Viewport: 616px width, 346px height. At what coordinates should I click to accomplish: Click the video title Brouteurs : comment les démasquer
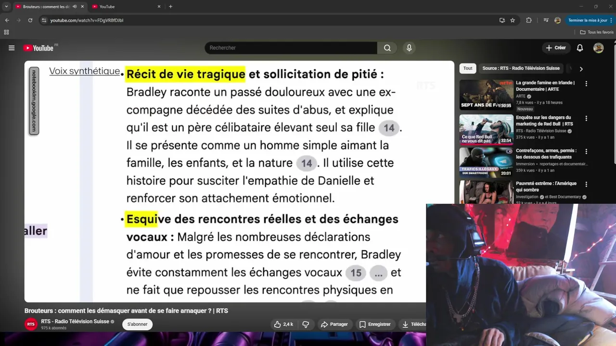[126, 311]
